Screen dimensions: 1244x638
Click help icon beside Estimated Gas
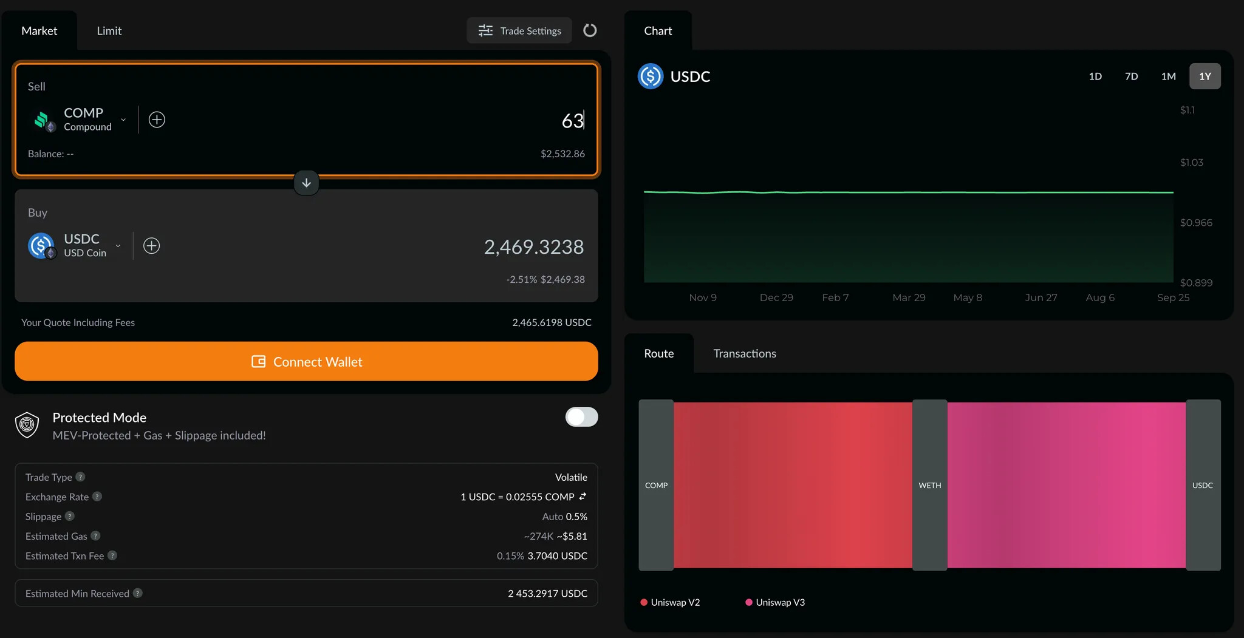pyautogui.click(x=95, y=536)
